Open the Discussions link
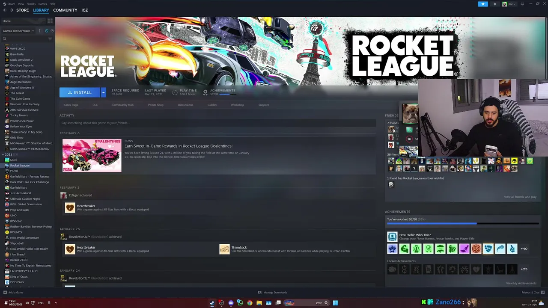Screen dimensions: 548x308 [185, 105]
